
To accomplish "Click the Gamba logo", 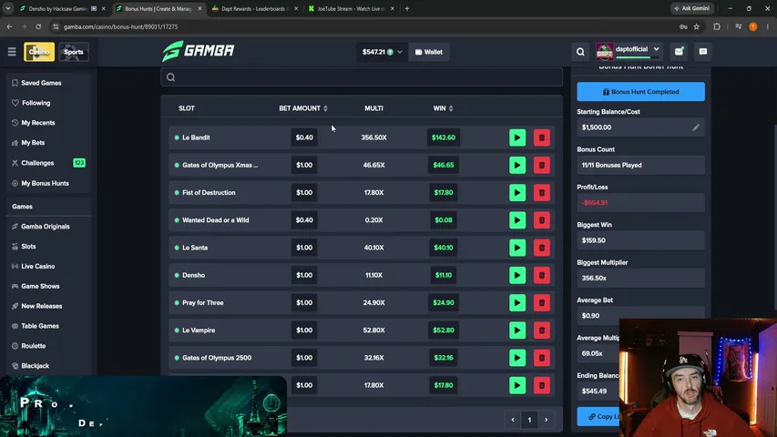I will (x=199, y=51).
